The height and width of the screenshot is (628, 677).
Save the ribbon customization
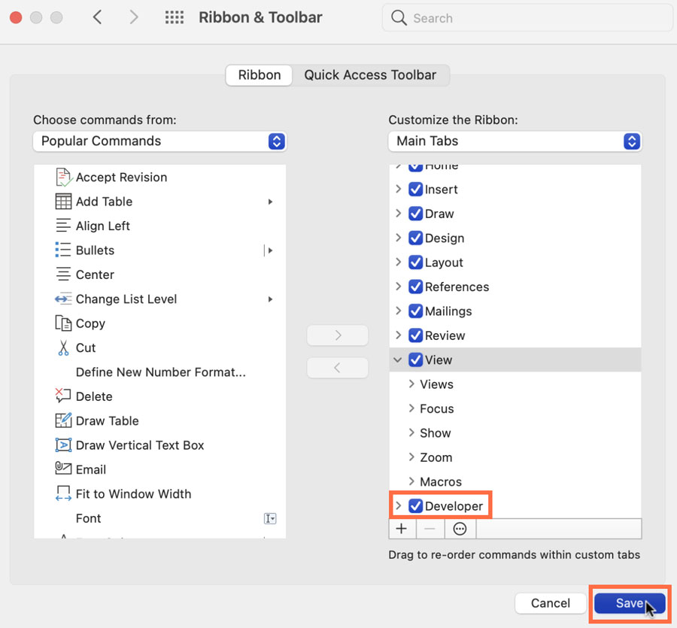(x=629, y=603)
